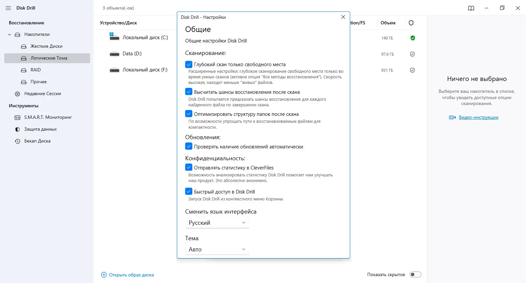The height and width of the screenshot is (283, 526).
Task: Sort by the Объем column header
Action: (x=388, y=23)
